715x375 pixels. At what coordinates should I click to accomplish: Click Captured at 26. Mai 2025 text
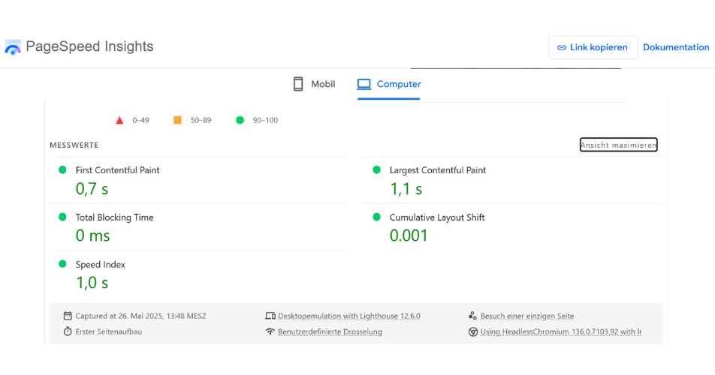tap(141, 316)
